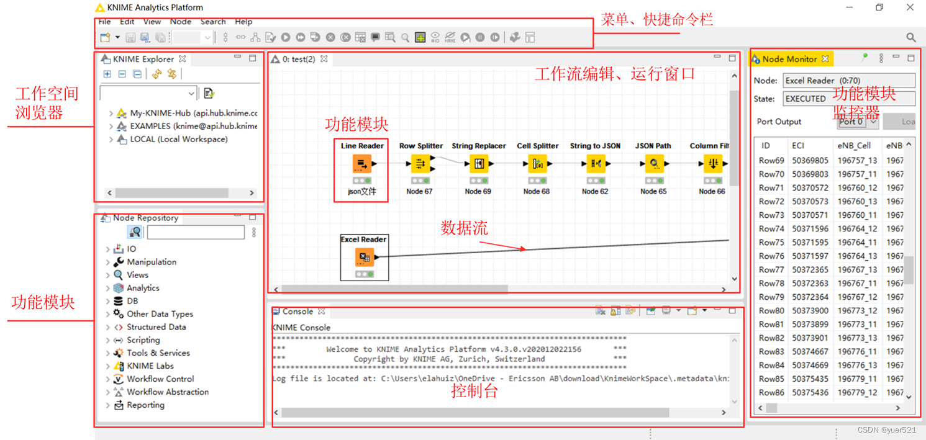This screenshot has height=440, width=926.
Task: Select the DB category
Action: [132, 301]
